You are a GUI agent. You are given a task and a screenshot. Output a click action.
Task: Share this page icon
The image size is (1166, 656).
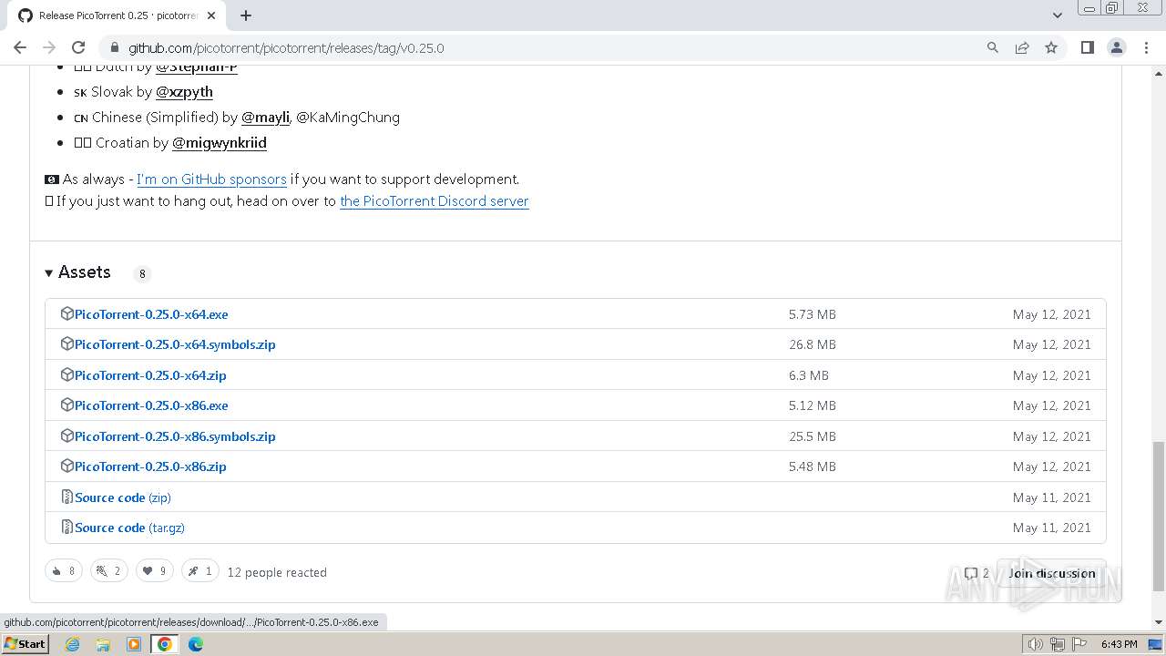click(x=1022, y=47)
